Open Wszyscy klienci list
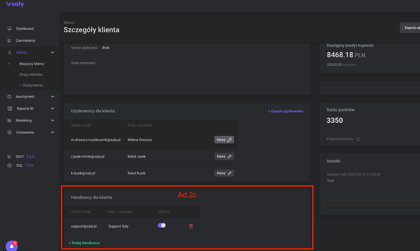 [32, 64]
